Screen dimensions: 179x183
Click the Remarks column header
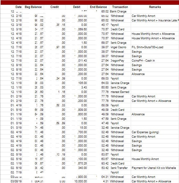155,7
